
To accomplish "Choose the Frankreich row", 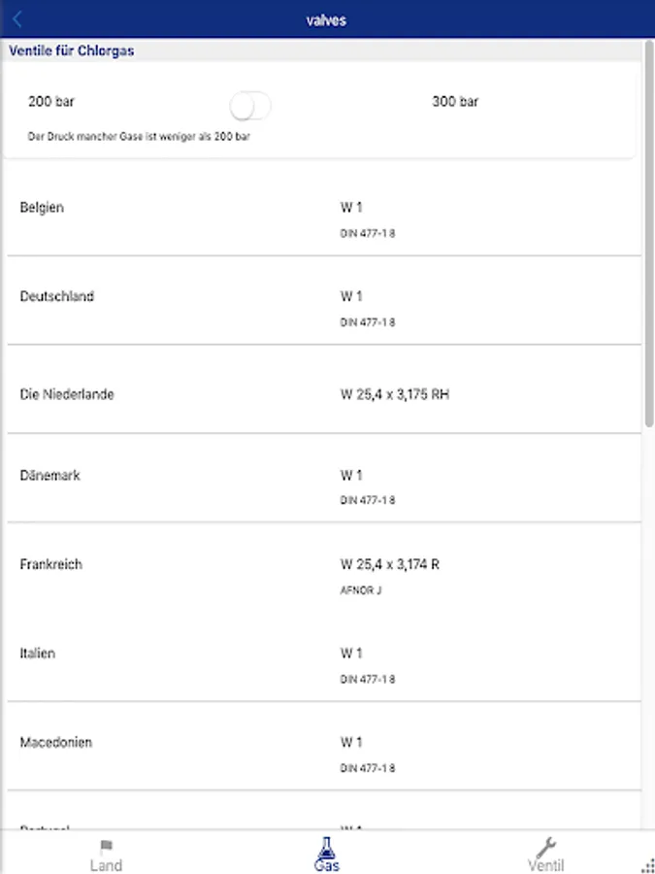I will [51, 564].
